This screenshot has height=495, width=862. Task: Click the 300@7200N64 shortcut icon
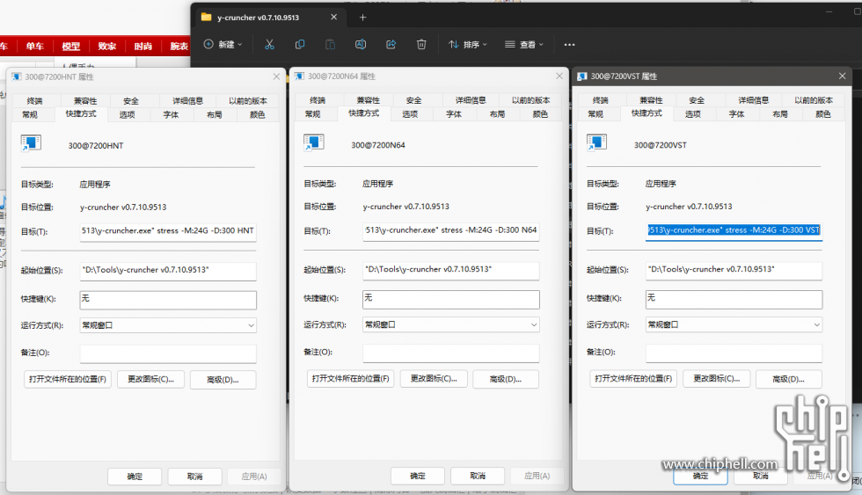click(314, 143)
